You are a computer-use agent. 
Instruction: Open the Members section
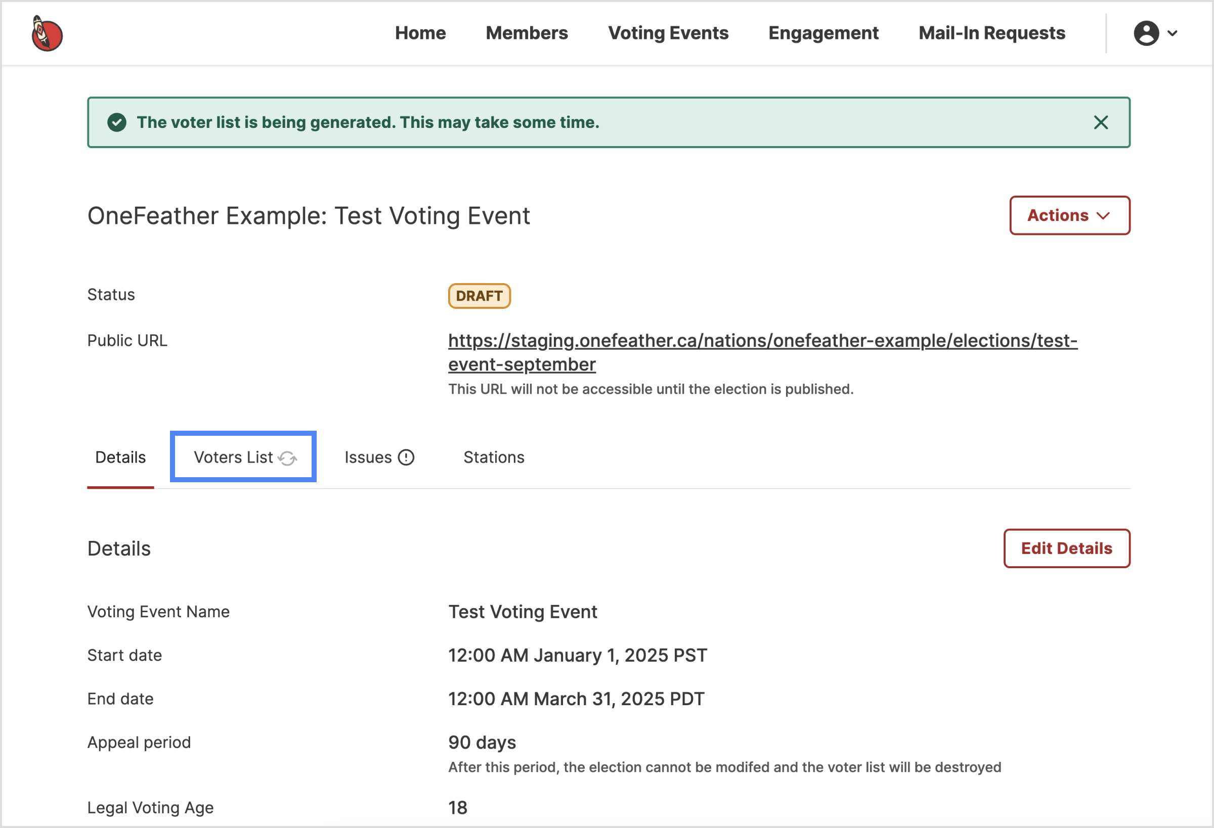pos(527,33)
